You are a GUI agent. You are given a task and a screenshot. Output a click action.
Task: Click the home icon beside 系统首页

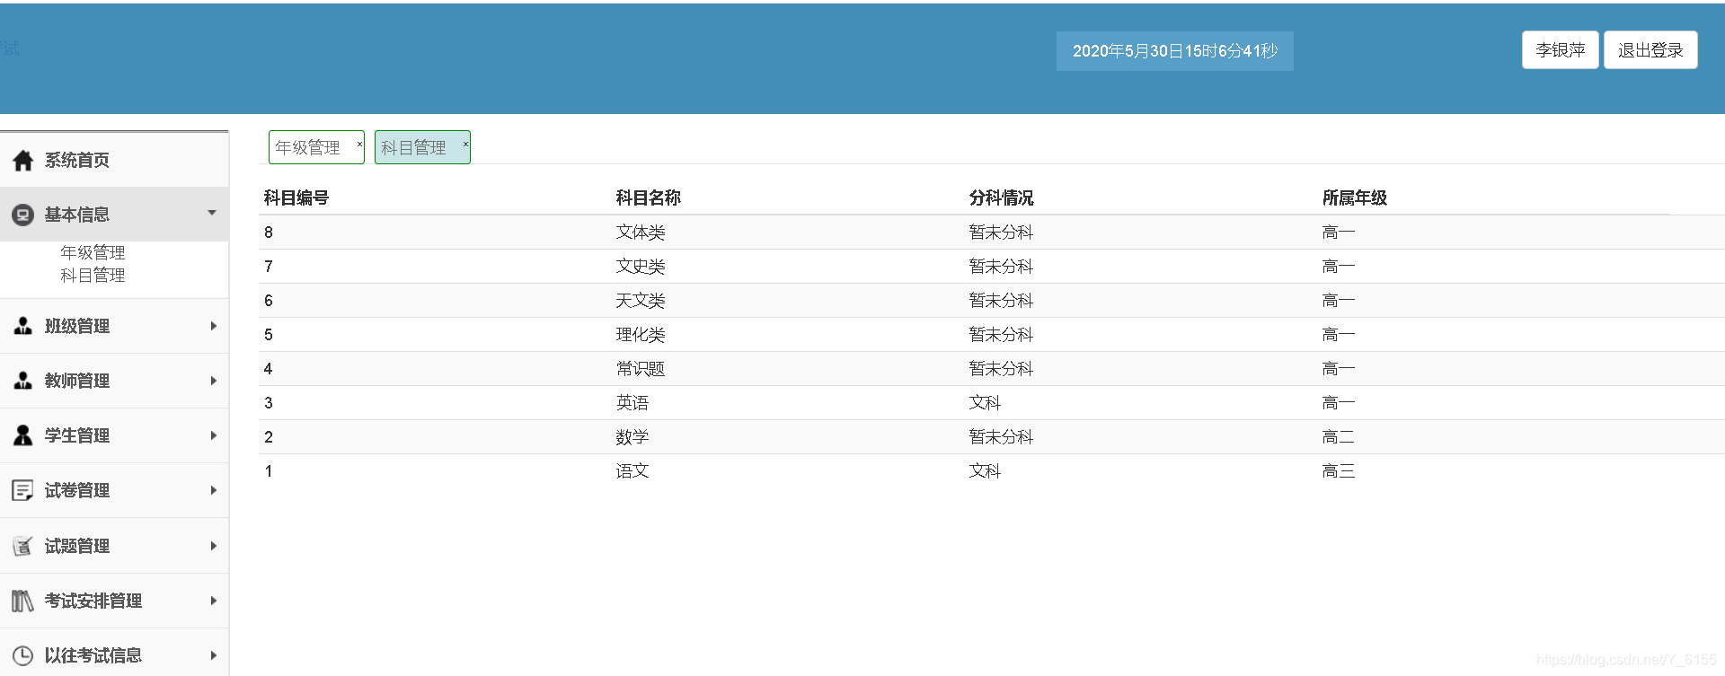[23, 161]
